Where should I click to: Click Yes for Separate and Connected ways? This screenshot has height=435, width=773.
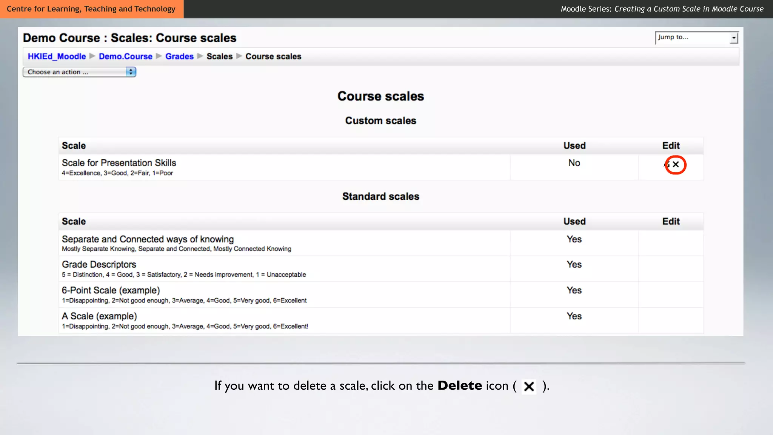coord(574,239)
